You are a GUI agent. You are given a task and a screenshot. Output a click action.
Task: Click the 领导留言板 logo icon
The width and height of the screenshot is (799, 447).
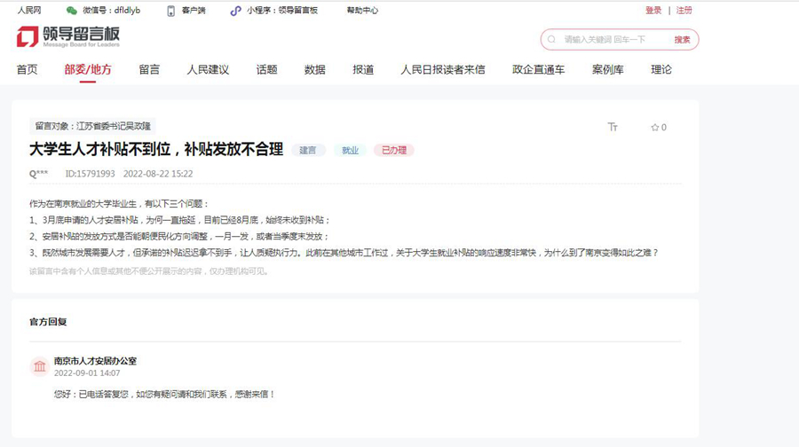[x=28, y=37]
